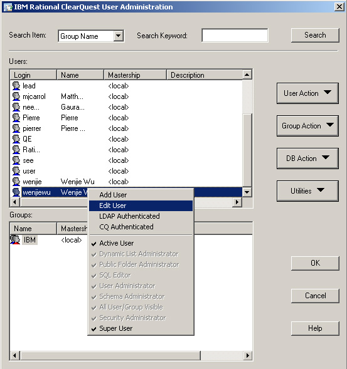Click the Search button

(x=315, y=35)
